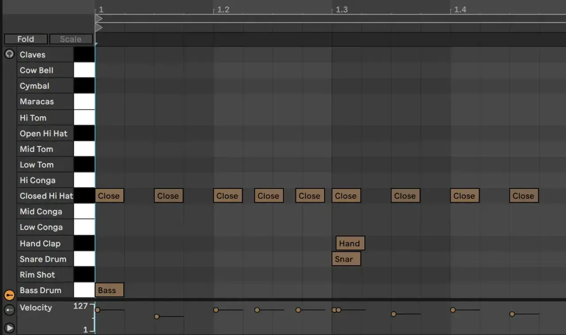This screenshot has width=566, height=335.
Task: Select the Close hi-hat note at marker 1.3
Action: [x=346, y=196]
